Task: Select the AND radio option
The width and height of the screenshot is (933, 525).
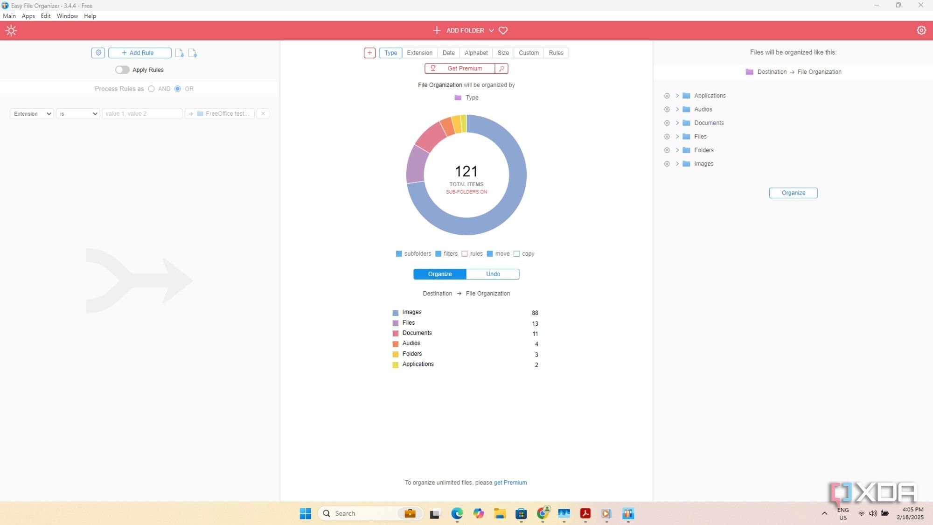Action: click(152, 89)
